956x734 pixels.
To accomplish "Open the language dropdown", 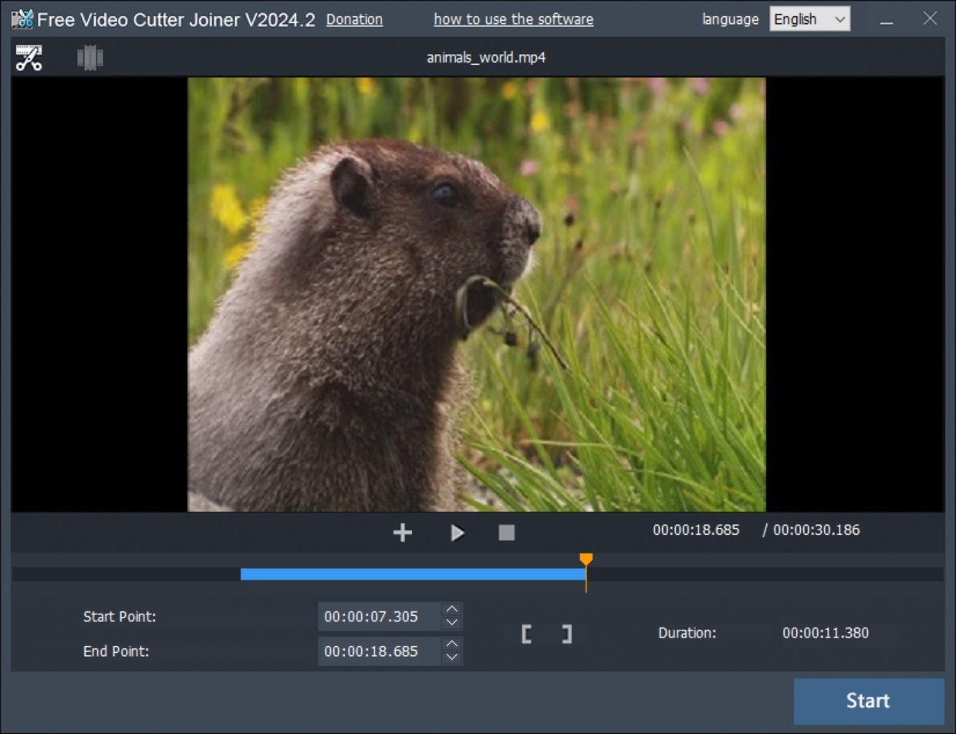I will [809, 19].
